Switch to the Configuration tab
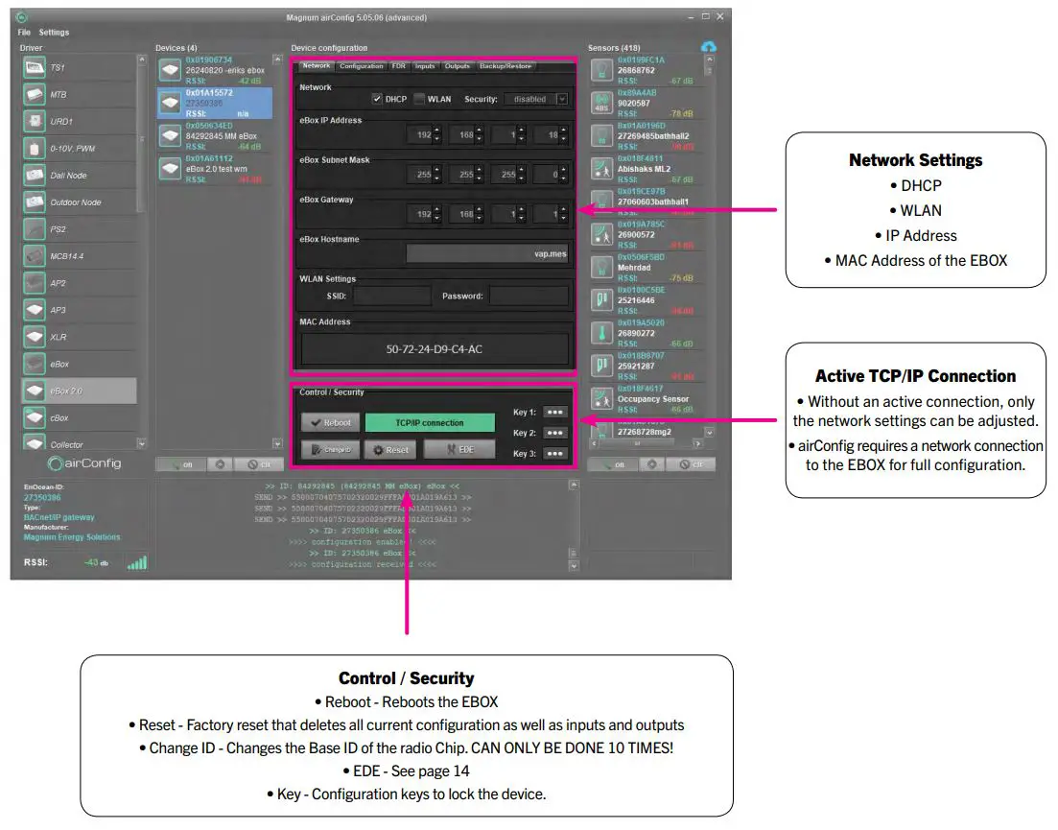This screenshot has height=830, width=1058. [363, 66]
